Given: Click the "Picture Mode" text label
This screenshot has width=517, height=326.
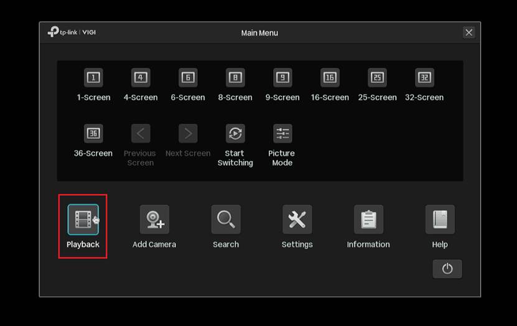Looking at the screenshot, I should tap(282, 158).
